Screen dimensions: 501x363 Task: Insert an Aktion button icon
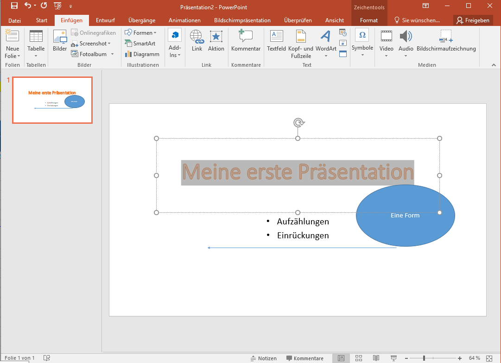click(216, 41)
